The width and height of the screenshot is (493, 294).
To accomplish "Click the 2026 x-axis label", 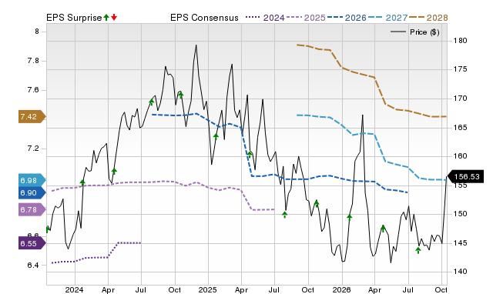I will point(341,289).
